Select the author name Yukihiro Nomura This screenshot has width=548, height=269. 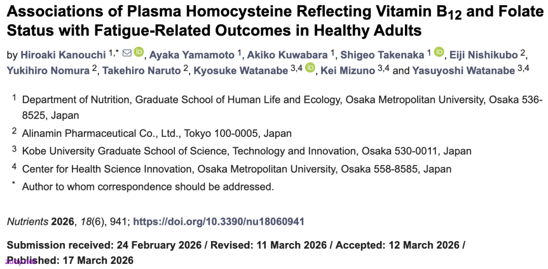(x=48, y=71)
